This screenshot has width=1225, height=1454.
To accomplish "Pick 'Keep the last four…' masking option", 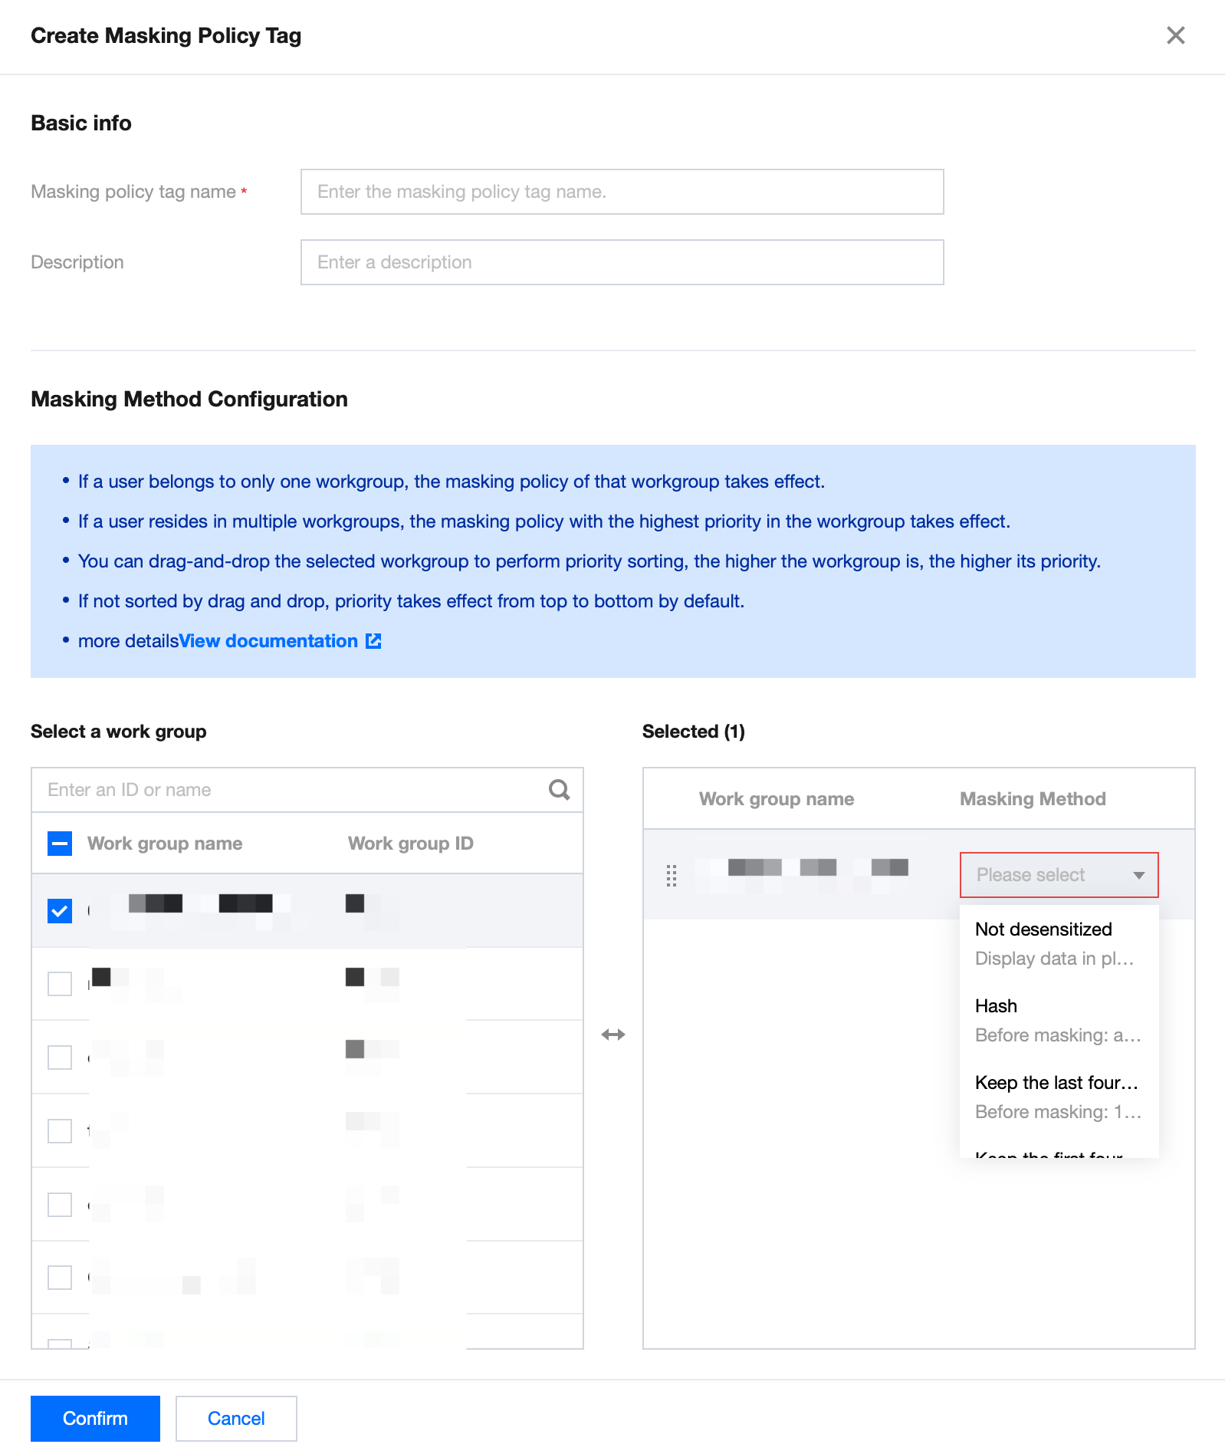I will pyautogui.click(x=1056, y=1083).
